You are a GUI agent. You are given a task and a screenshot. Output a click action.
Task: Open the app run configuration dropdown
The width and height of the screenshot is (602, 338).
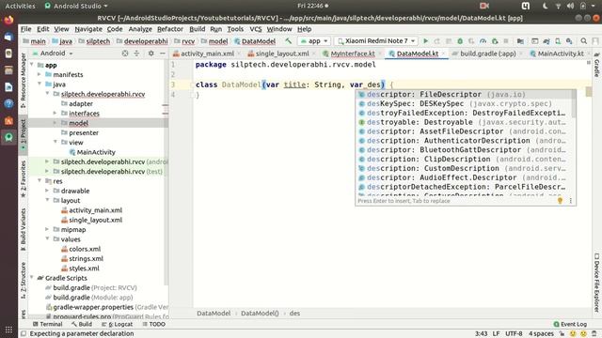pos(314,41)
